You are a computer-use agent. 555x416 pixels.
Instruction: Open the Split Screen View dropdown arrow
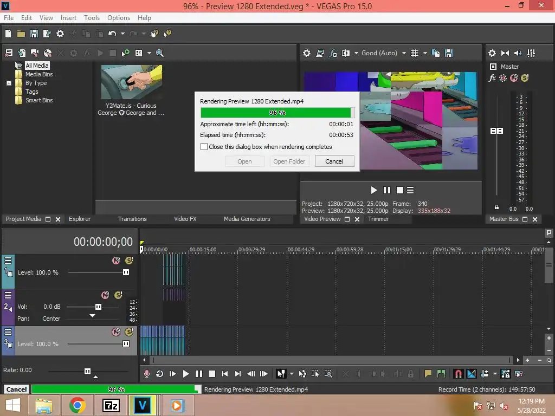356,53
